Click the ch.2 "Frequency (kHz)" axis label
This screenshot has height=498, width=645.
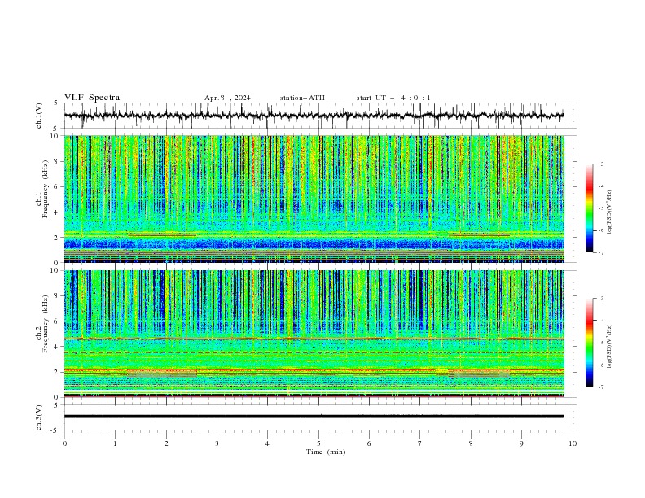point(46,323)
